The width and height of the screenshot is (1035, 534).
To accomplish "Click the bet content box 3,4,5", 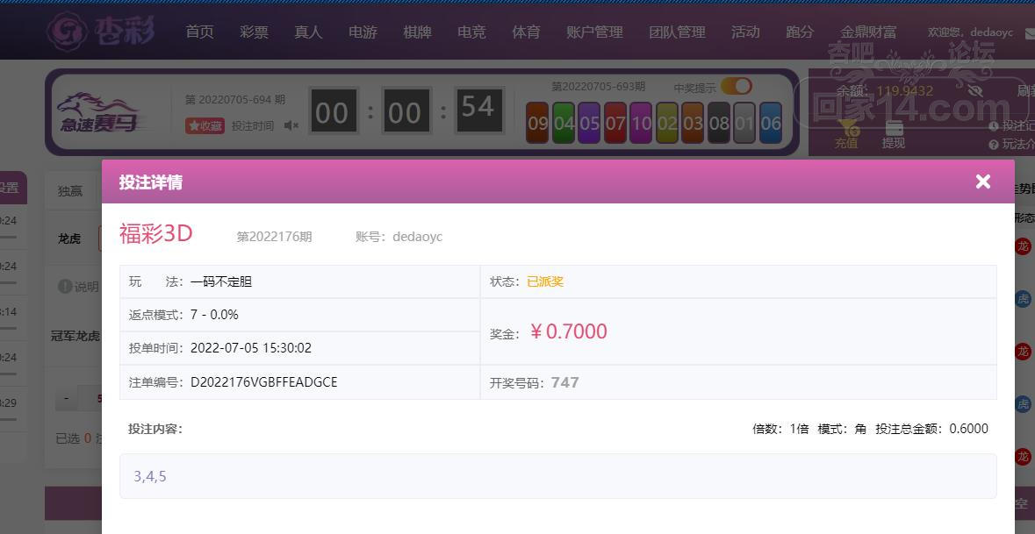I will pos(557,476).
